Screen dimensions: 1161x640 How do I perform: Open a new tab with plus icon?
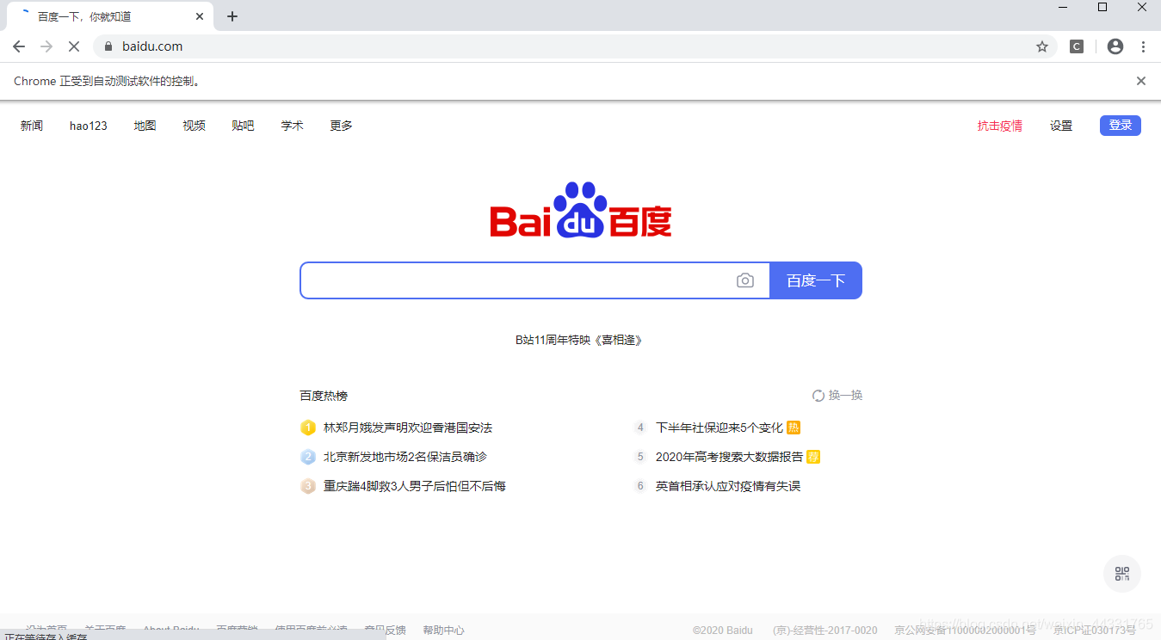tap(232, 16)
